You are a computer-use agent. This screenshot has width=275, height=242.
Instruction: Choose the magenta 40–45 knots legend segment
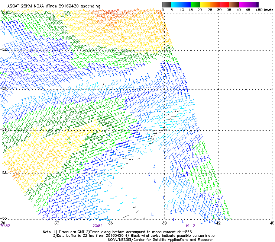pos(244,4)
